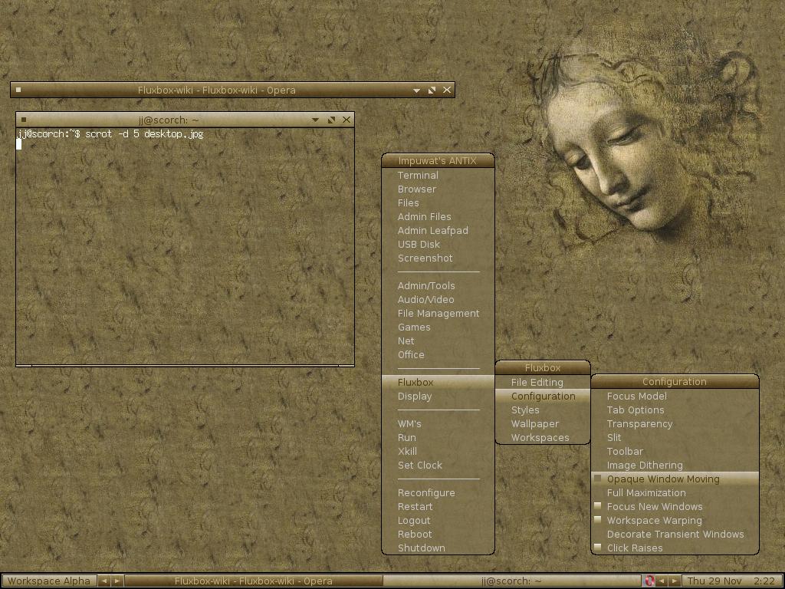
Task: Click Opera tray icon in toolbar
Action: pyautogui.click(x=649, y=581)
